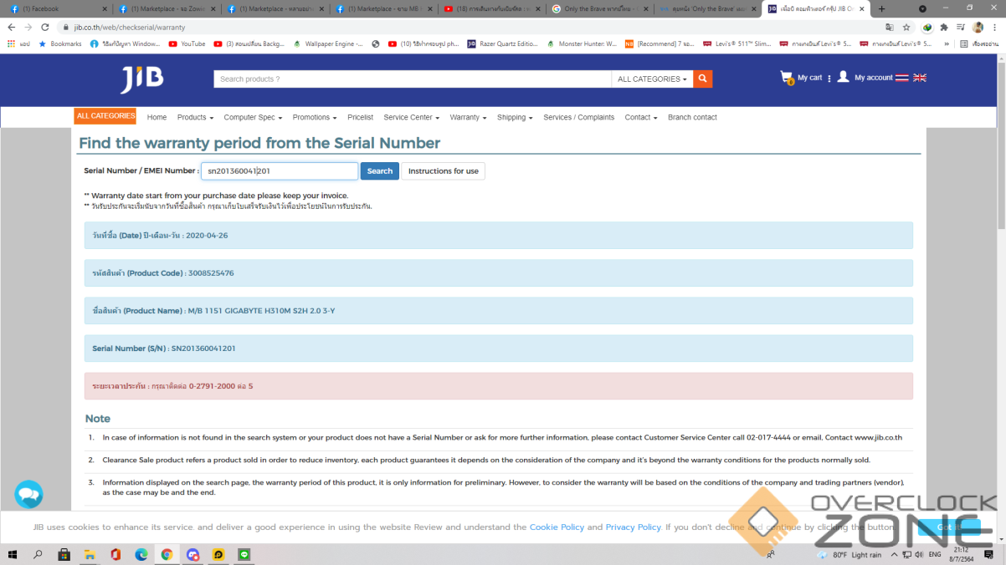Viewport: 1006px width, 565px height.
Task: Click the orange search magnifier icon
Action: click(703, 79)
